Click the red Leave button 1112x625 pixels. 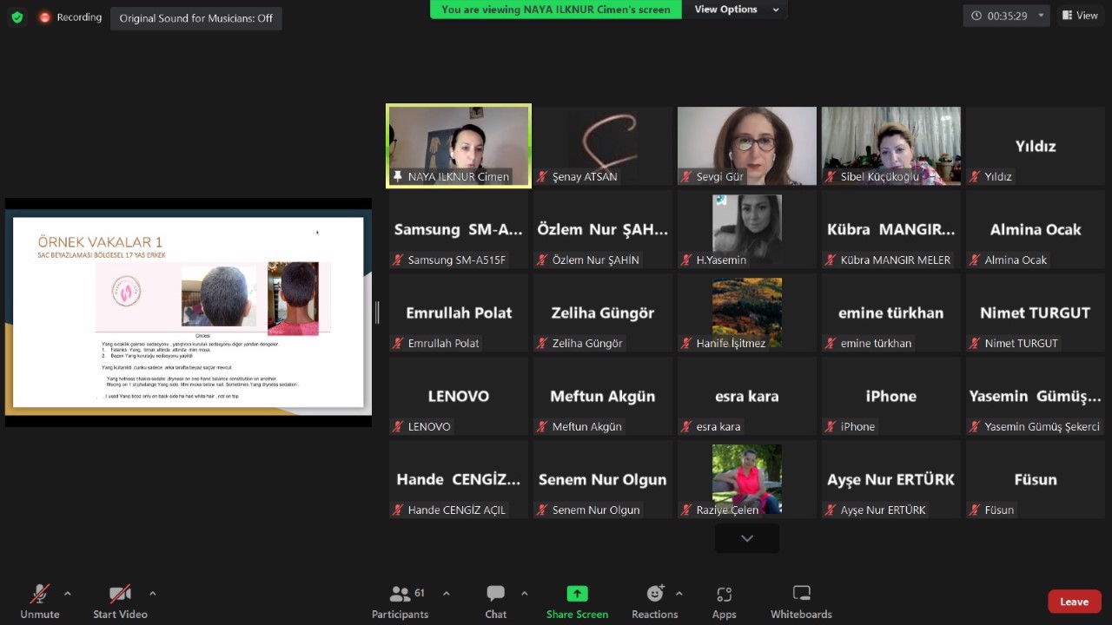click(1074, 602)
